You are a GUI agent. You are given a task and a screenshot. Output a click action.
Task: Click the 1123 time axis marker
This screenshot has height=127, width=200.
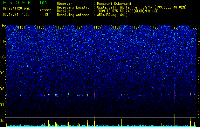[59, 27]
